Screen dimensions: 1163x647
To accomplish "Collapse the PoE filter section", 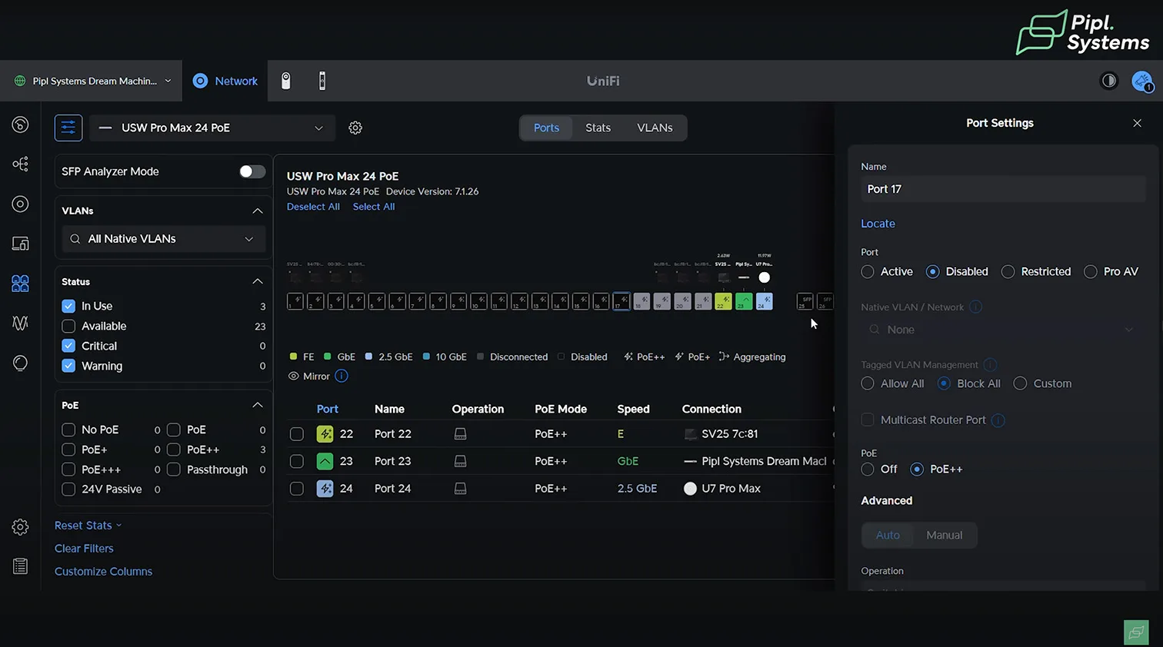I will click(258, 405).
